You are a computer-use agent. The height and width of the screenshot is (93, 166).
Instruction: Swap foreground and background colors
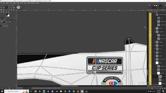(x=9, y=14)
